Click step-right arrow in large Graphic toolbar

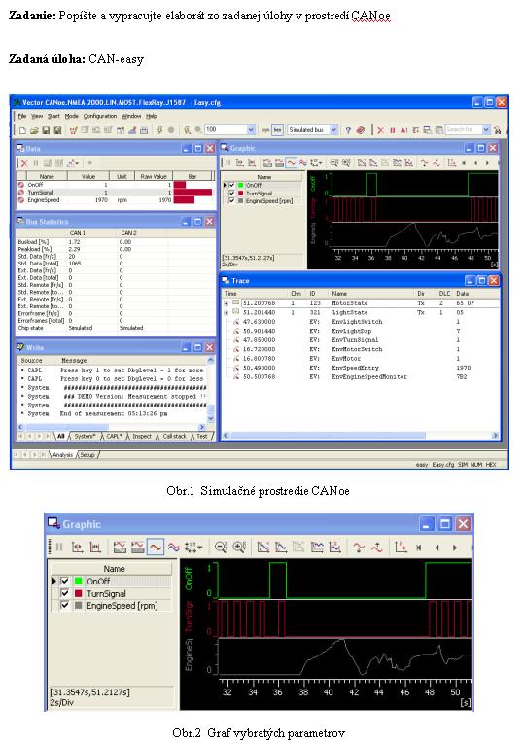[454, 548]
